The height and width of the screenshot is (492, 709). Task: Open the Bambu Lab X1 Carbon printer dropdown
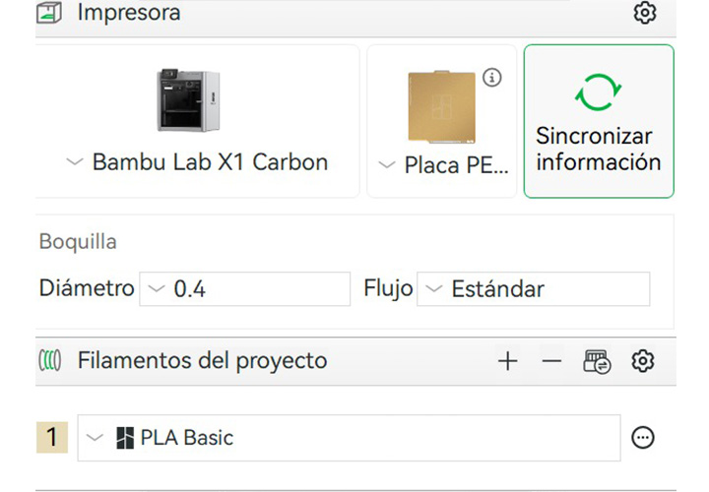pyautogui.click(x=198, y=162)
